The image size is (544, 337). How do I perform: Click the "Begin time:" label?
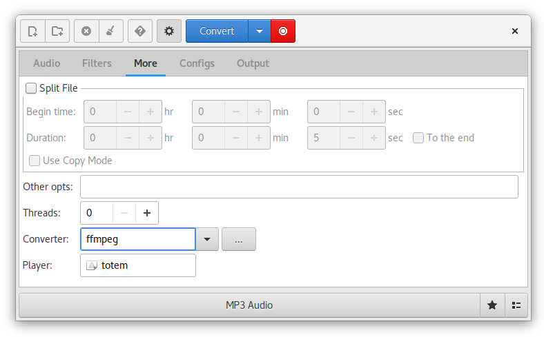click(51, 112)
